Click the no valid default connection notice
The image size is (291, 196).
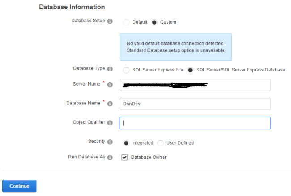coord(175,47)
